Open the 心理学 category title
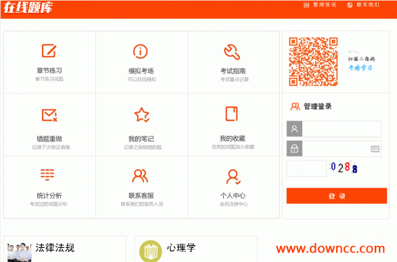 coord(181,248)
